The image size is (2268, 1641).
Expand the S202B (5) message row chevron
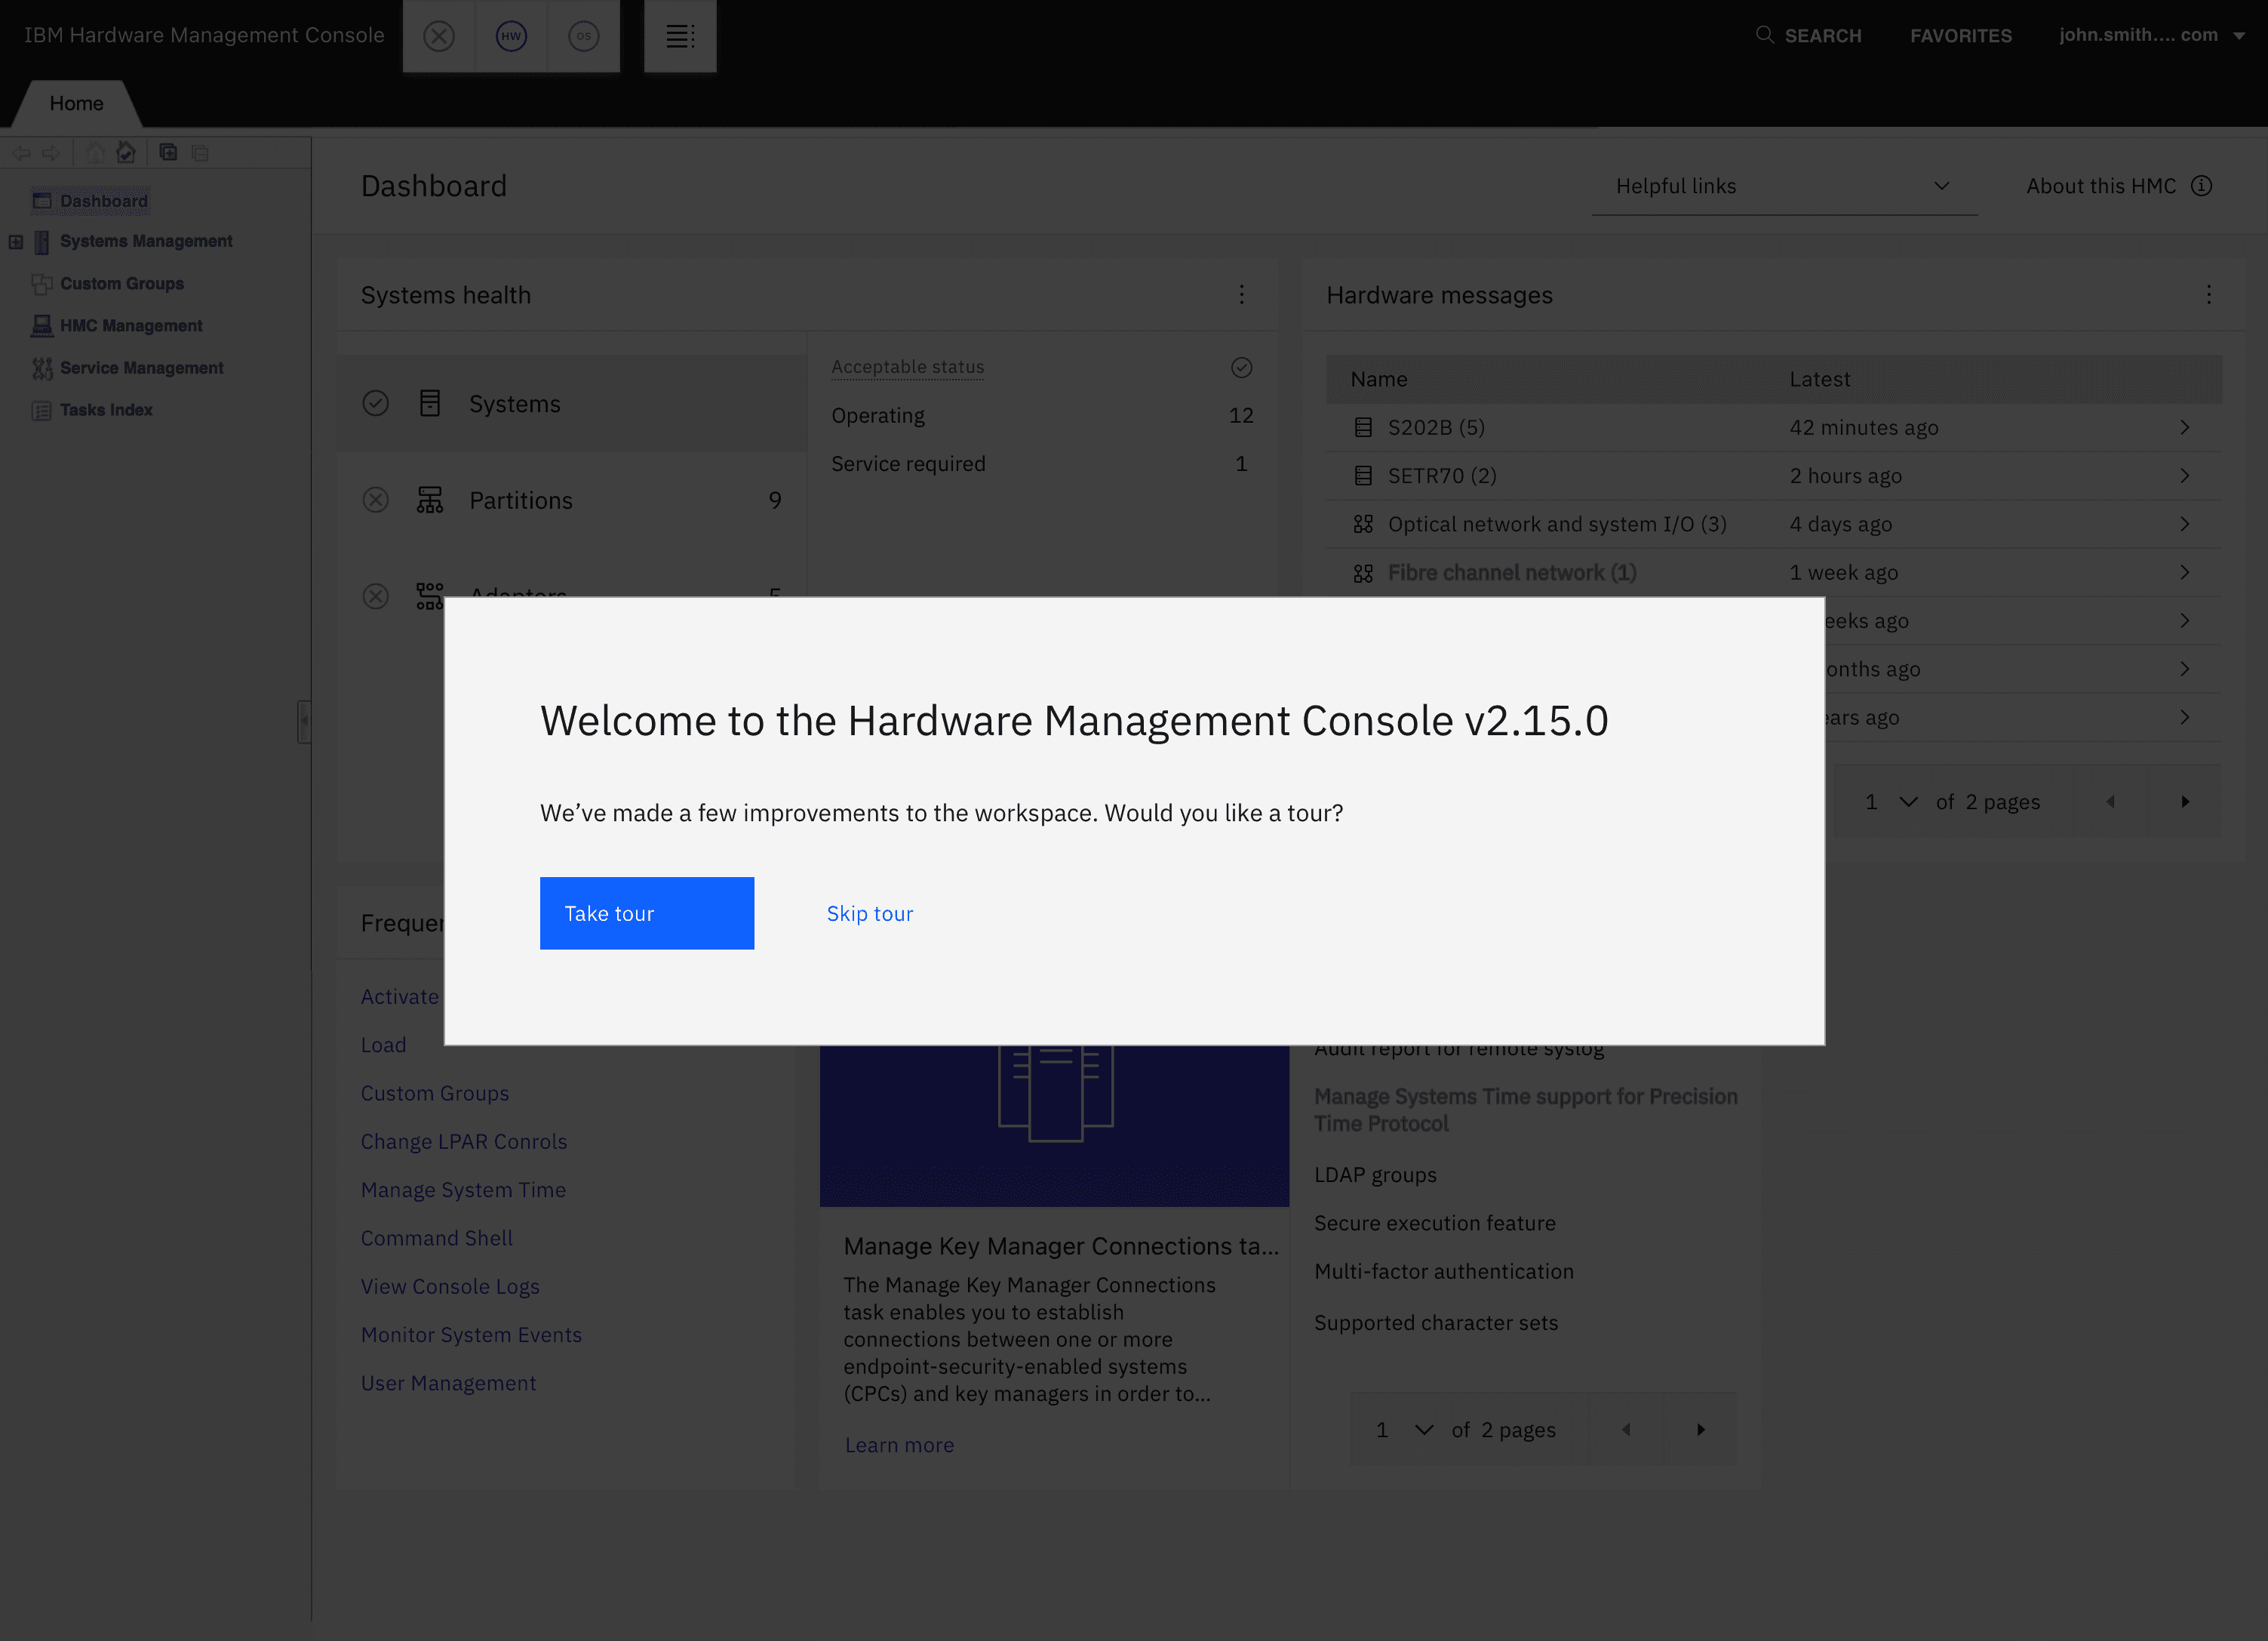tap(2184, 427)
